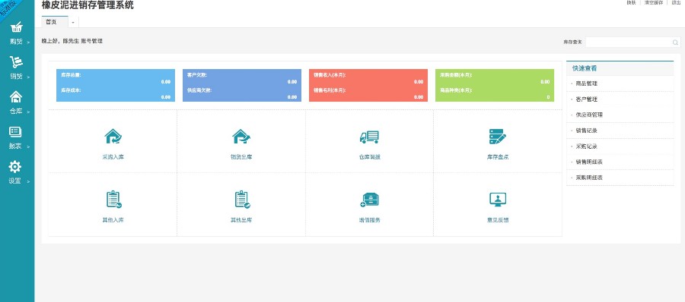Click the 换肤 link at top right
Image resolution: width=685 pixels, height=302 pixels.
(x=631, y=2)
